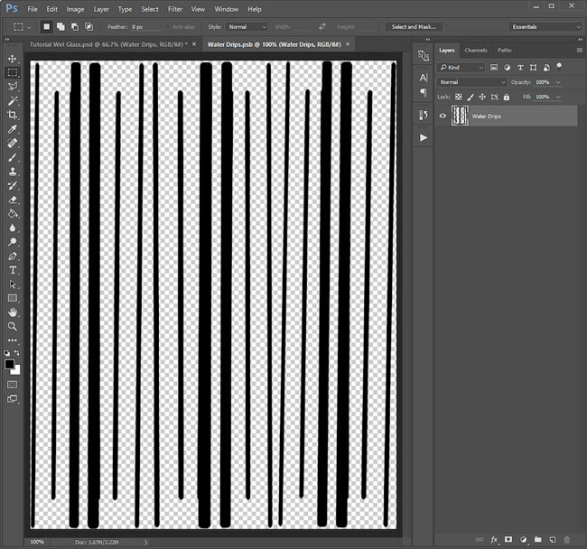Select the Clone Stamp tool
The width and height of the screenshot is (587, 549).
point(13,172)
